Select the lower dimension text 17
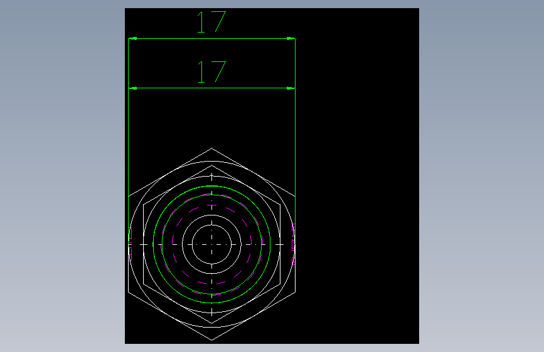The height and width of the screenshot is (352, 544). tap(211, 72)
